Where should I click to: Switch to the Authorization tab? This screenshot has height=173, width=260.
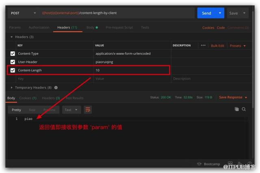point(39,28)
